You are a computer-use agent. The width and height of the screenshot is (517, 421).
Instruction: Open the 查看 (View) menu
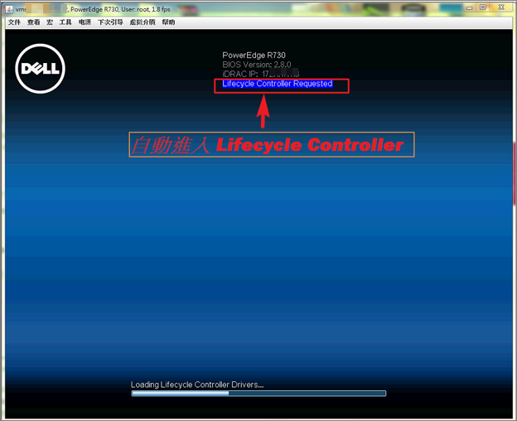[x=34, y=22]
